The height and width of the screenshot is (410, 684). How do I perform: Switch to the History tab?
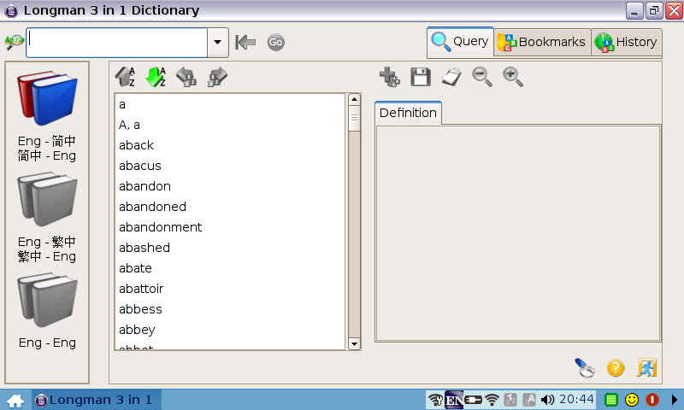(x=626, y=42)
